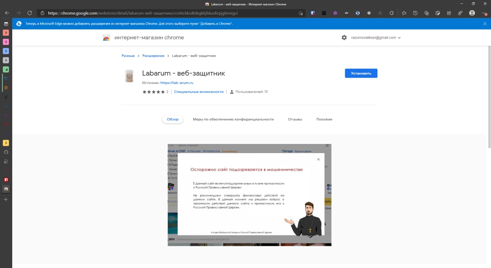Viewport: 491px width, 268px height.
Task: Click the Установить button
Action: [361, 73]
